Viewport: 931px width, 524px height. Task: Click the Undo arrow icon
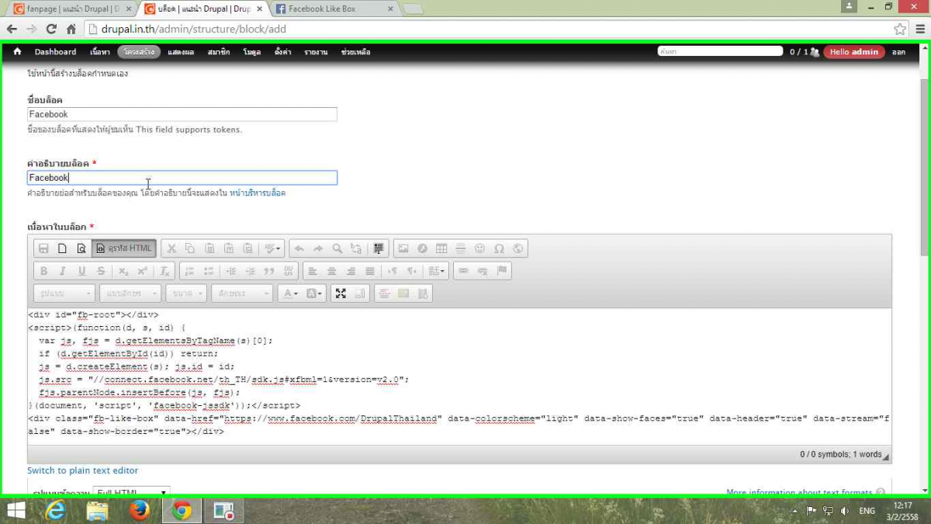point(299,248)
